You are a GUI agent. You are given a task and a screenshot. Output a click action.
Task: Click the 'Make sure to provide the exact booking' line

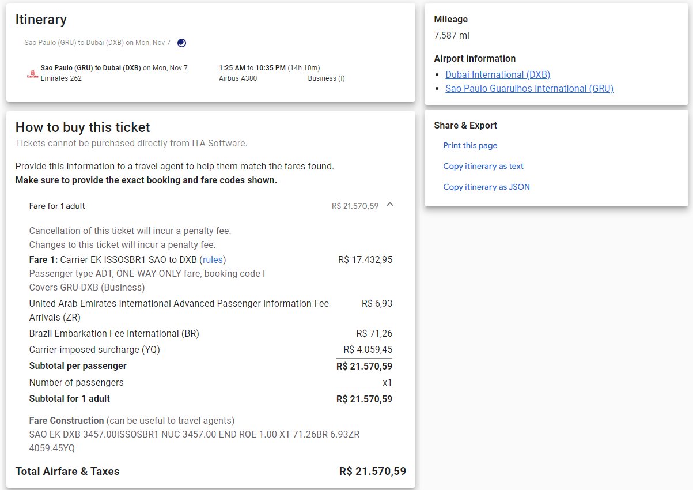[x=146, y=180]
